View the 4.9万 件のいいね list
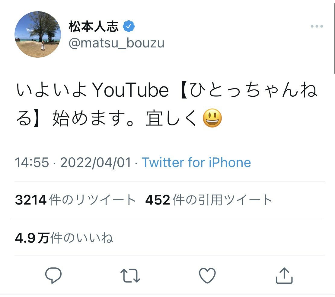Viewport: 335px width, 297px height. coord(64,238)
